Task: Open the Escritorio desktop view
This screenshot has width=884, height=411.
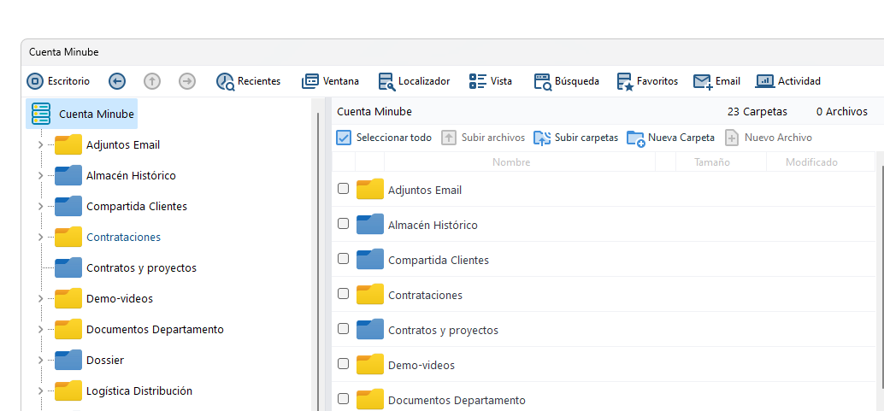Action: point(58,81)
